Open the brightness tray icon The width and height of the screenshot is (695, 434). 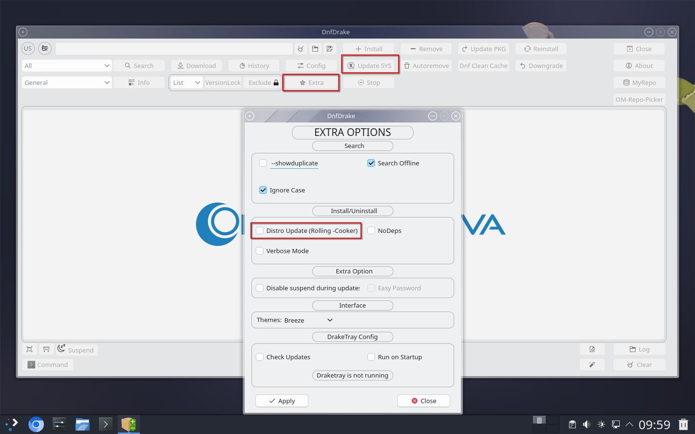click(601, 425)
